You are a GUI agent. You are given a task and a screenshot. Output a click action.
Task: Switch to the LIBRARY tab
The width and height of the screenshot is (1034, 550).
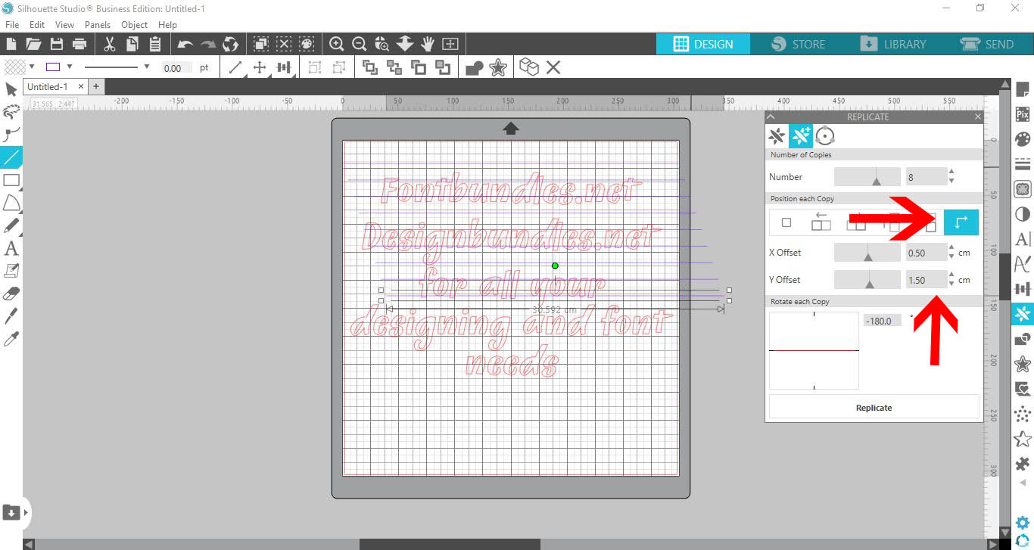(893, 44)
